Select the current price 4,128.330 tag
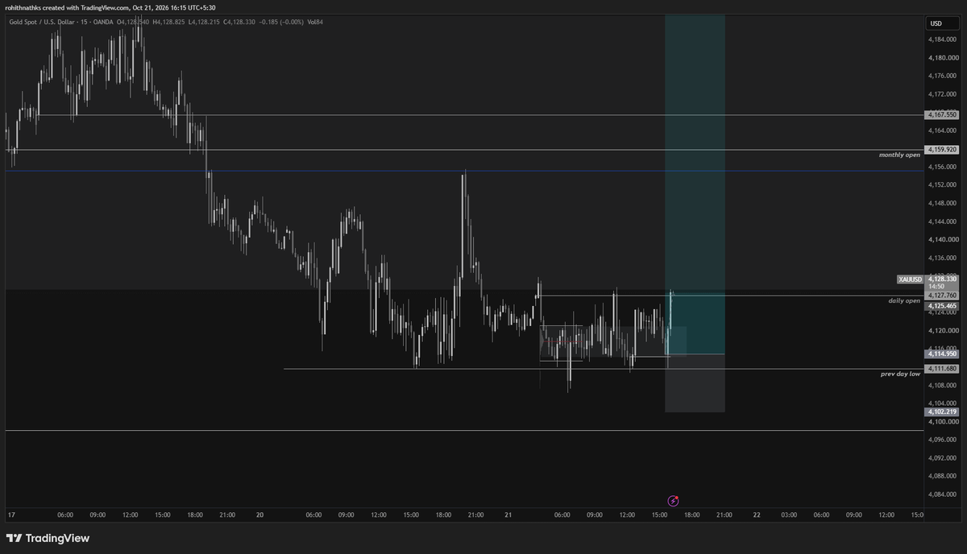 coord(942,279)
